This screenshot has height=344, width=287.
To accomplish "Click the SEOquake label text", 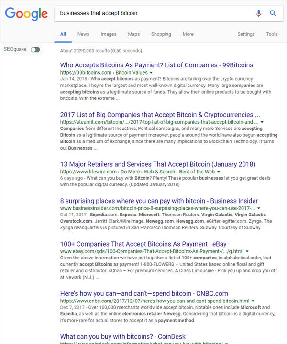I will tap(15, 49).
